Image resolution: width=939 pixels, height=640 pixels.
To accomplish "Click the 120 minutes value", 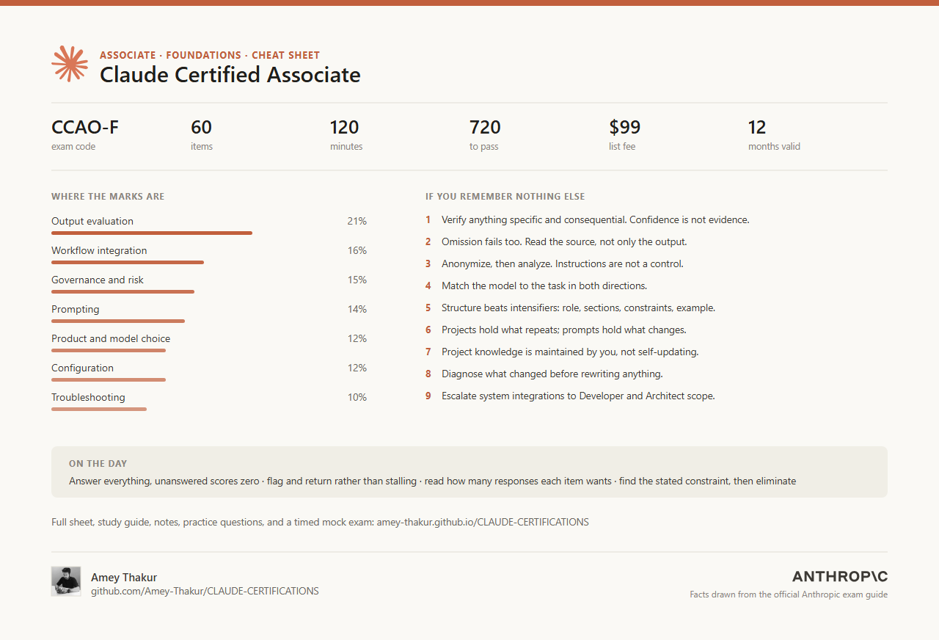I will [344, 127].
